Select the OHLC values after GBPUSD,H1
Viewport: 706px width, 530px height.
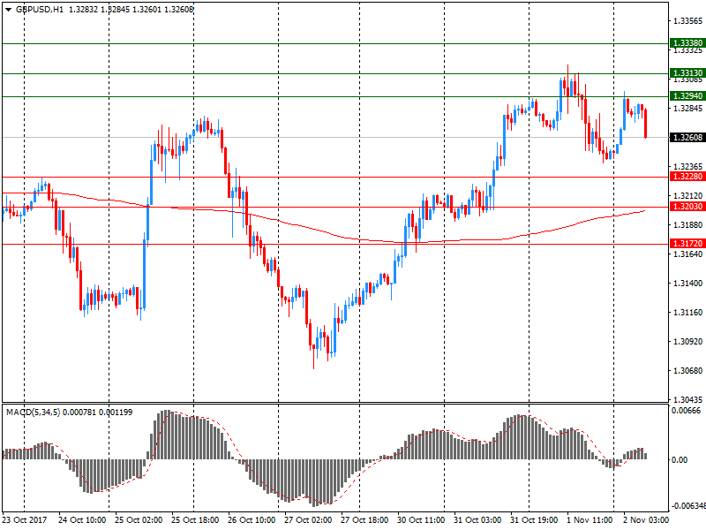131,10
